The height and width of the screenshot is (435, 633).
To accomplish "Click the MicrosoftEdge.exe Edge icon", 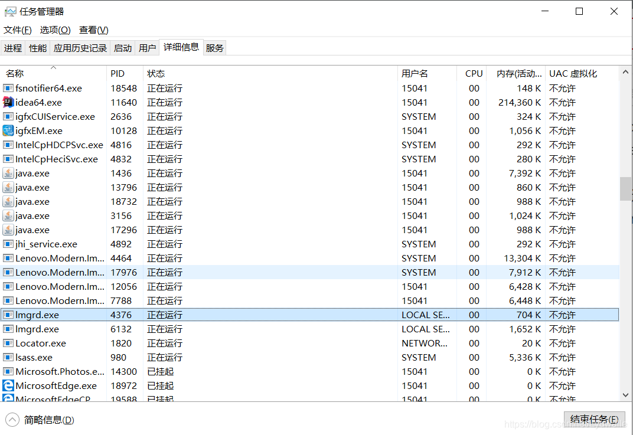I will pos(8,386).
